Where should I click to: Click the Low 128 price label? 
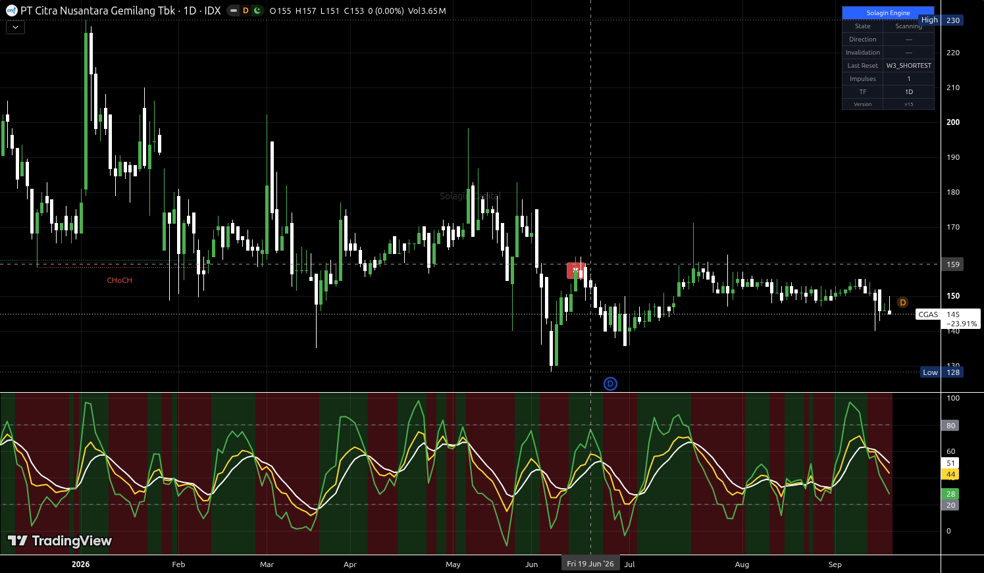point(942,372)
